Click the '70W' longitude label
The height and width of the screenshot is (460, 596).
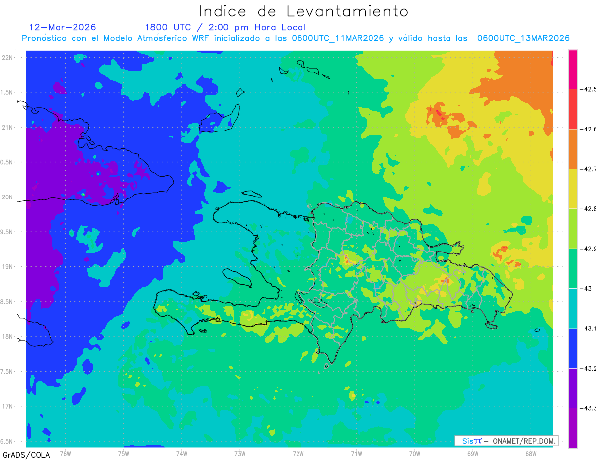(x=414, y=453)
